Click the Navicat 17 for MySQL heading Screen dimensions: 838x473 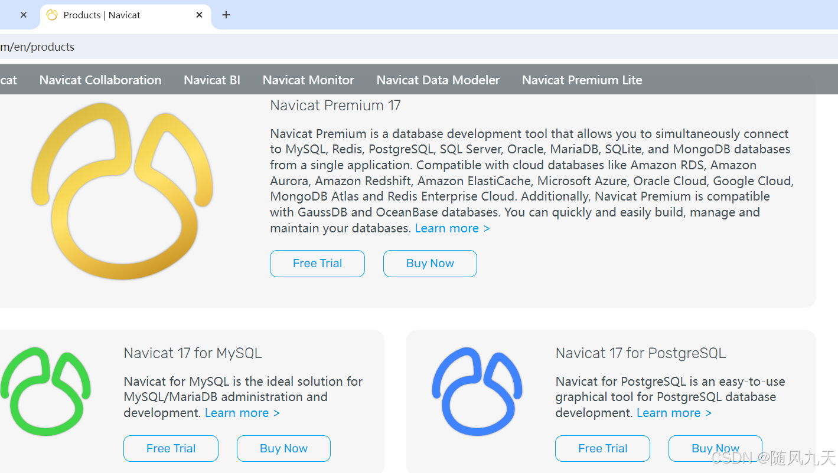(193, 353)
